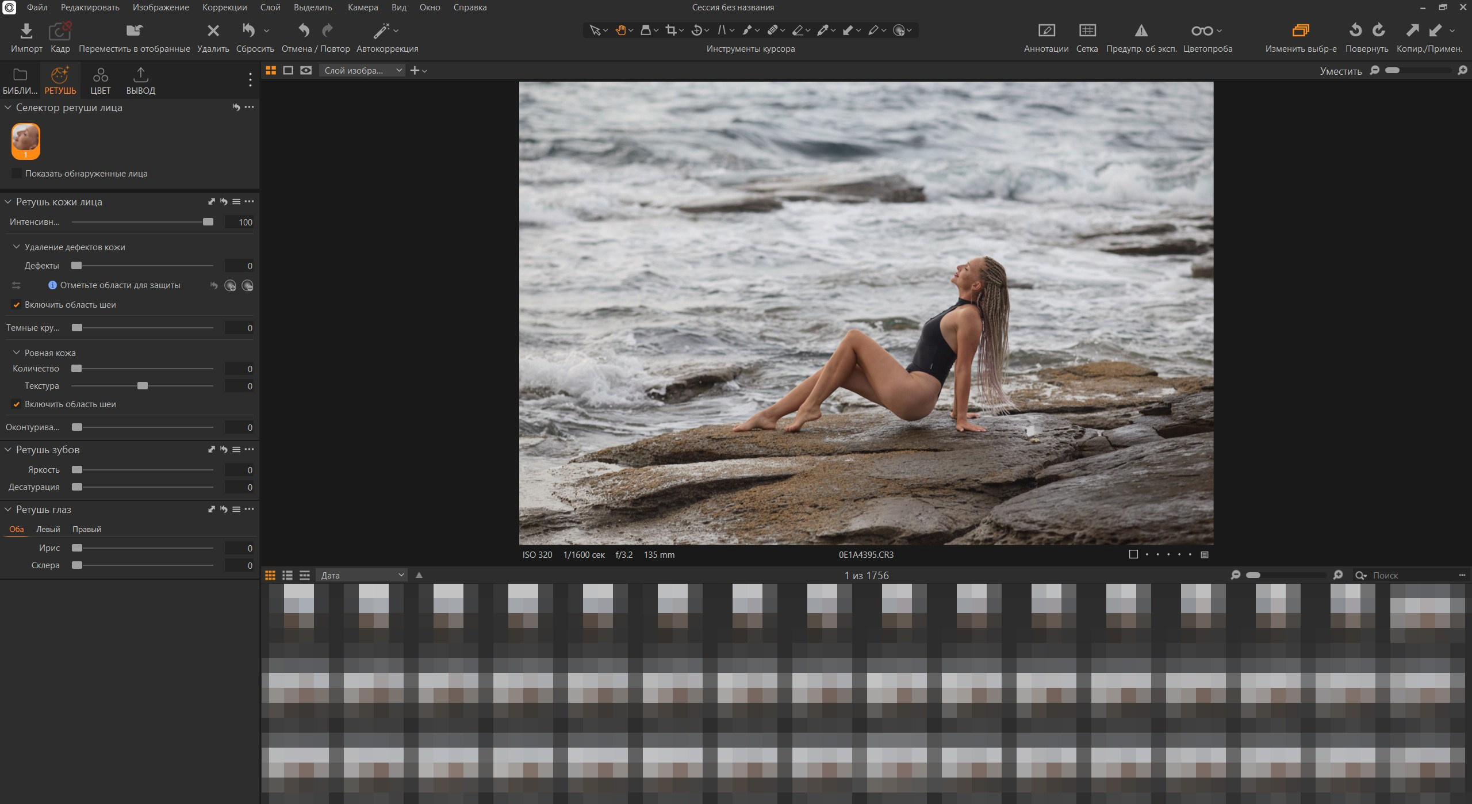Switch to the 'ЦВЕТ' tab

click(101, 80)
